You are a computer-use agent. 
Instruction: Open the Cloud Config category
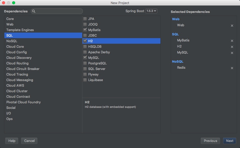coord(16,52)
